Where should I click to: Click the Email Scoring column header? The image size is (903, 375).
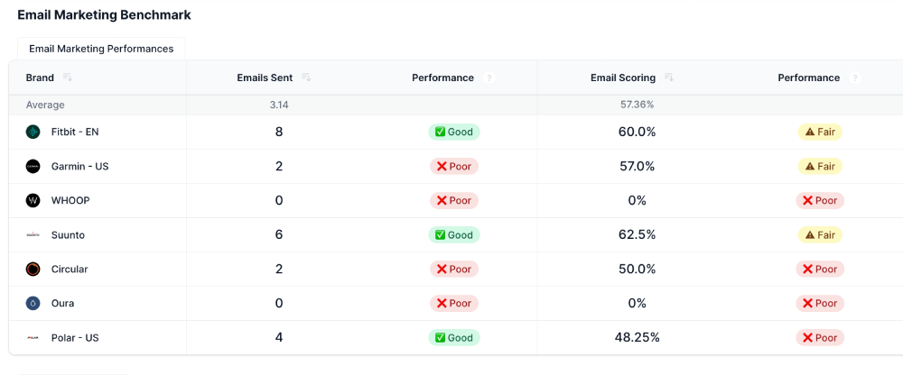(x=623, y=78)
